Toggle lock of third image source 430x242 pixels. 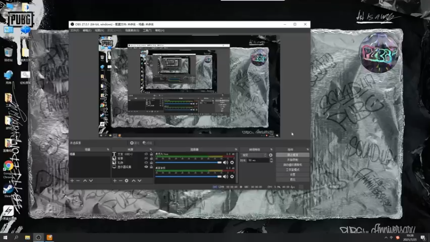pyautogui.click(x=151, y=163)
